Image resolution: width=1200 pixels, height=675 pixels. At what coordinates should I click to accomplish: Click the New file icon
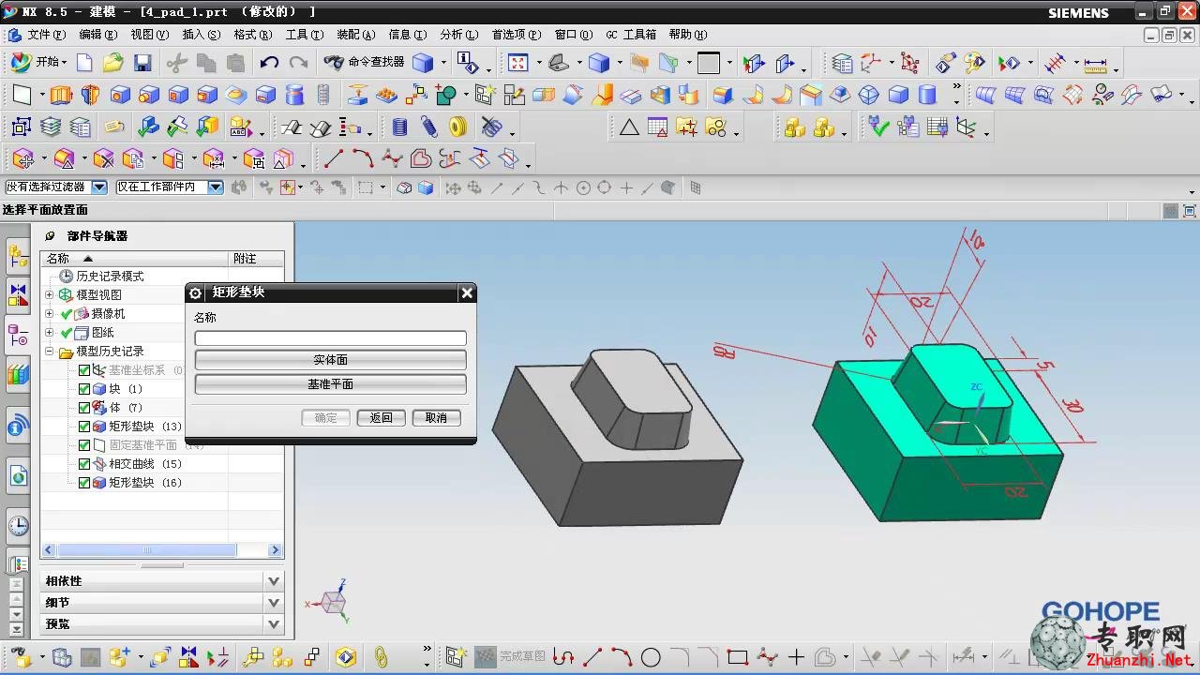pos(84,63)
